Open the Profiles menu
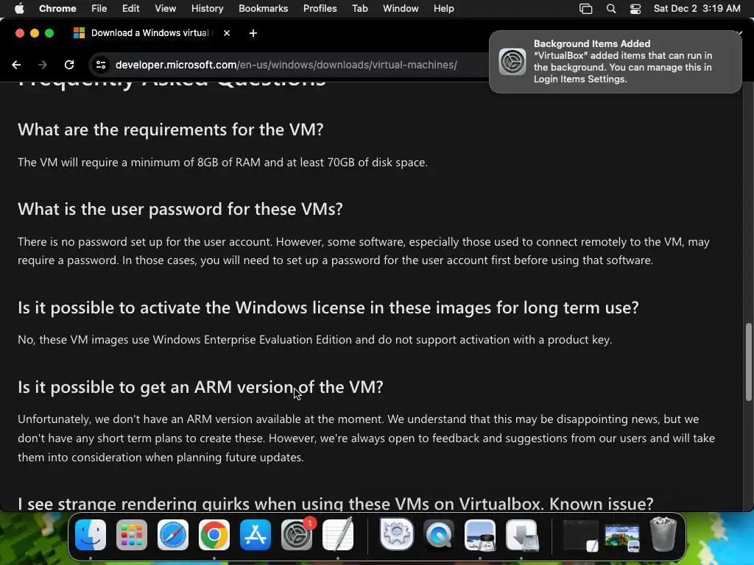754x565 pixels. 320,8
